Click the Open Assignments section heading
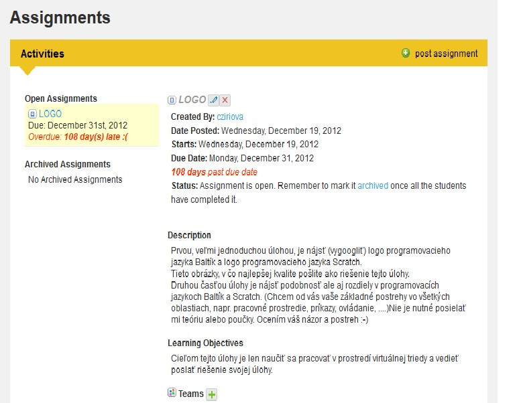This screenshot has width=523, height=403. (61, 98)
